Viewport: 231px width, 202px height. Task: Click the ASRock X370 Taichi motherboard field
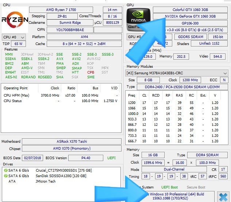72,141
